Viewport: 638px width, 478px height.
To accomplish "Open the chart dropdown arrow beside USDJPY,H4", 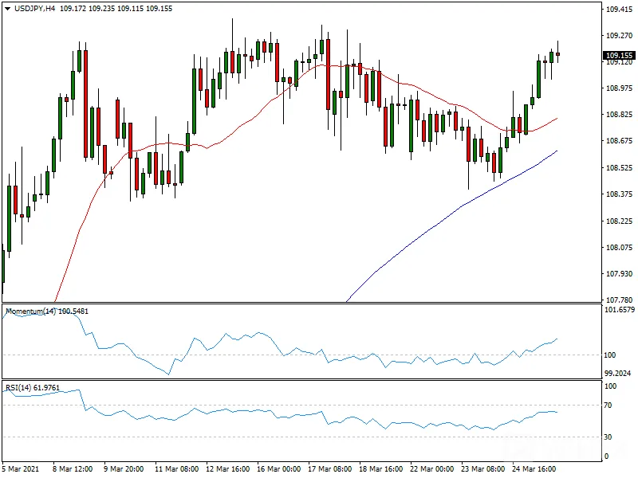I will tap(7, 9).
